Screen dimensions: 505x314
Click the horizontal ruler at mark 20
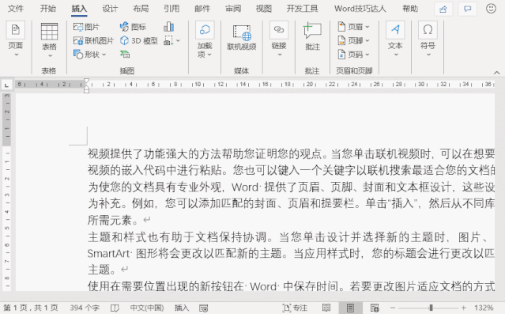[310, 84]
